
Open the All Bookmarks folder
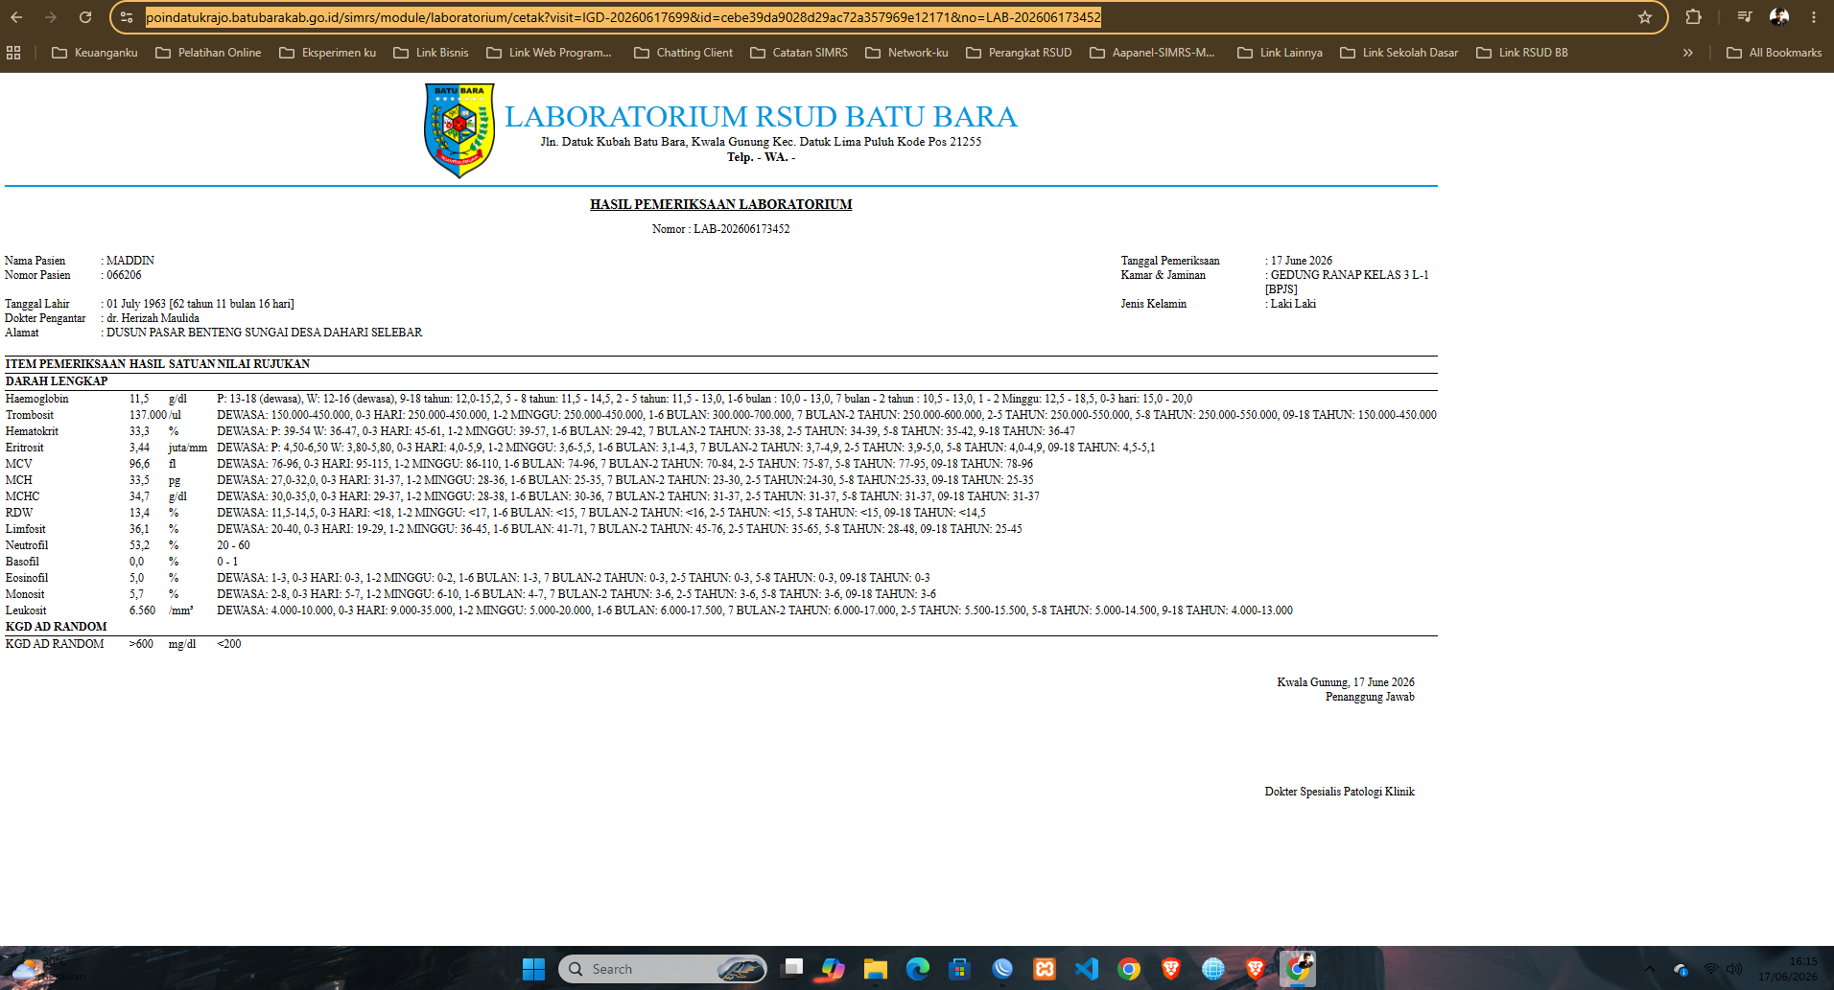pos(1774,53)
